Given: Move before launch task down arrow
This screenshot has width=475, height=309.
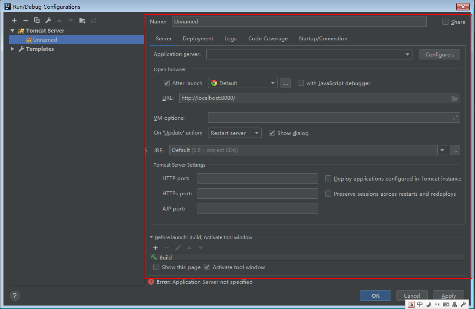Looking at the screenshot, I should (x=201, y=248).
